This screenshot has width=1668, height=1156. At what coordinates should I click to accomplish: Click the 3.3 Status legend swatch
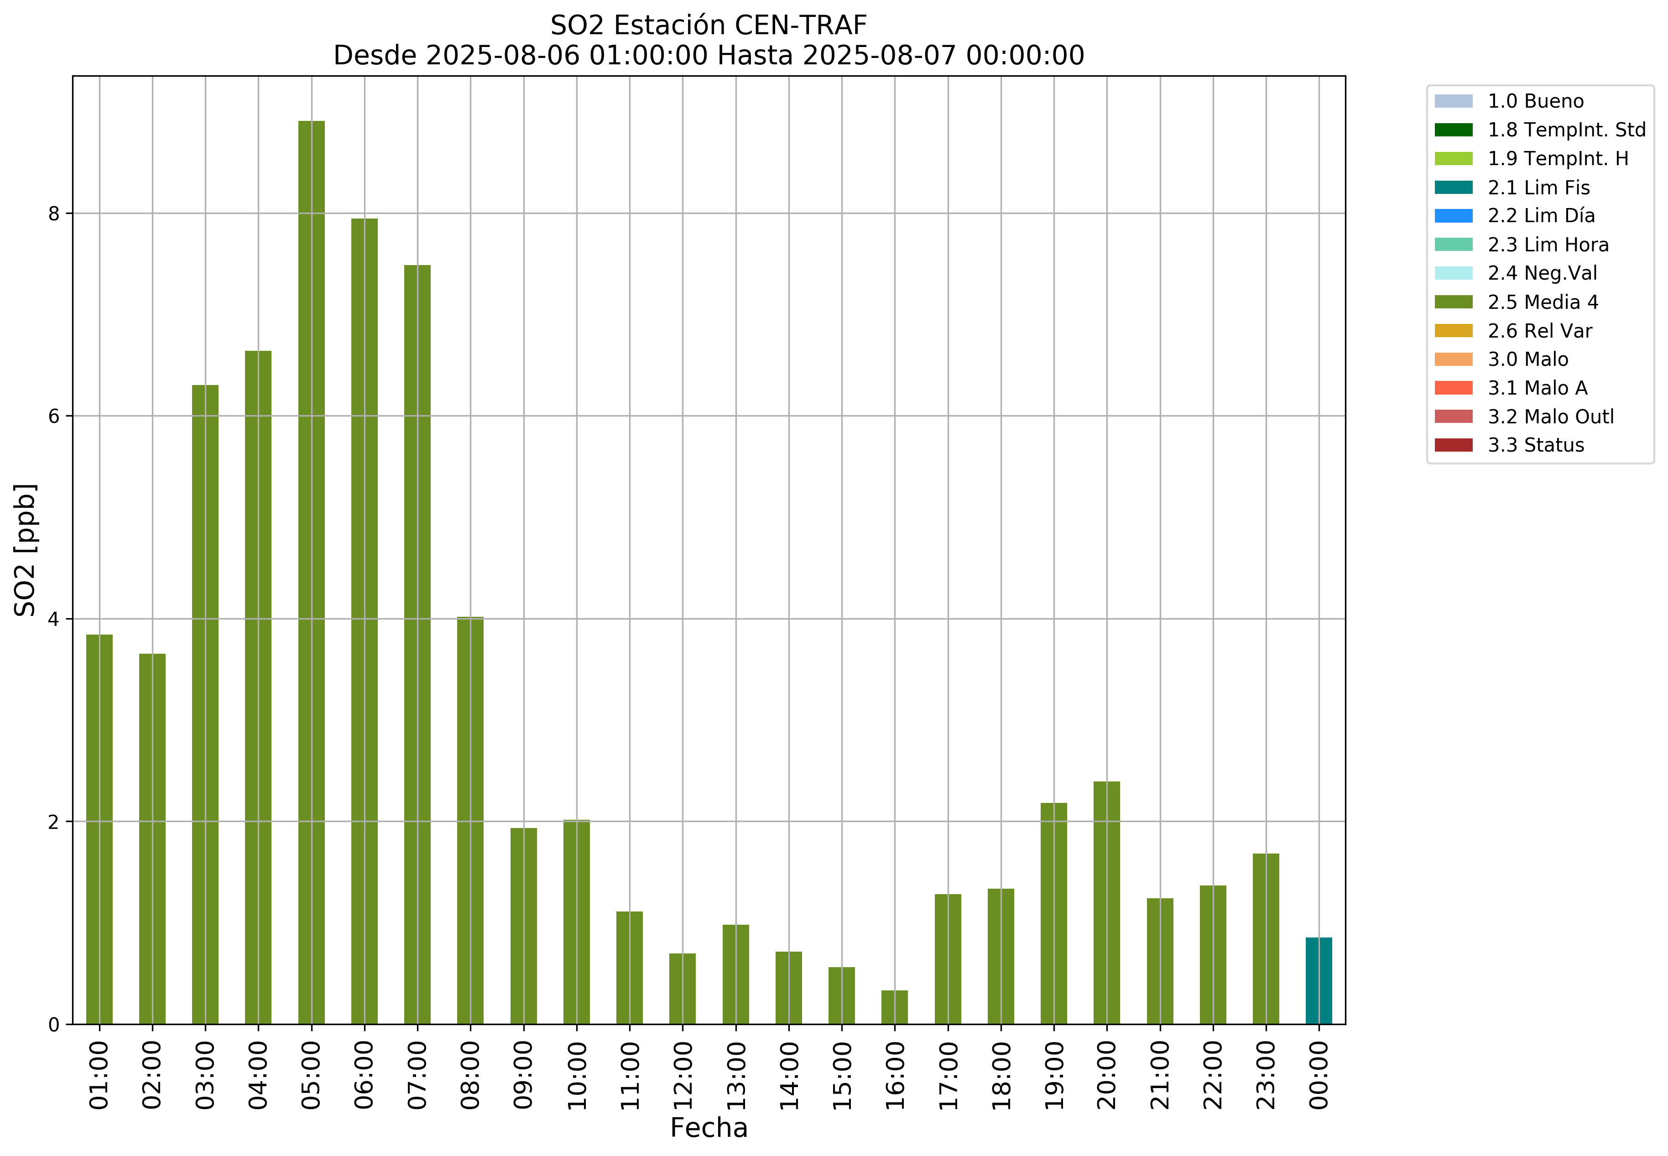[x=1453, y=445]
